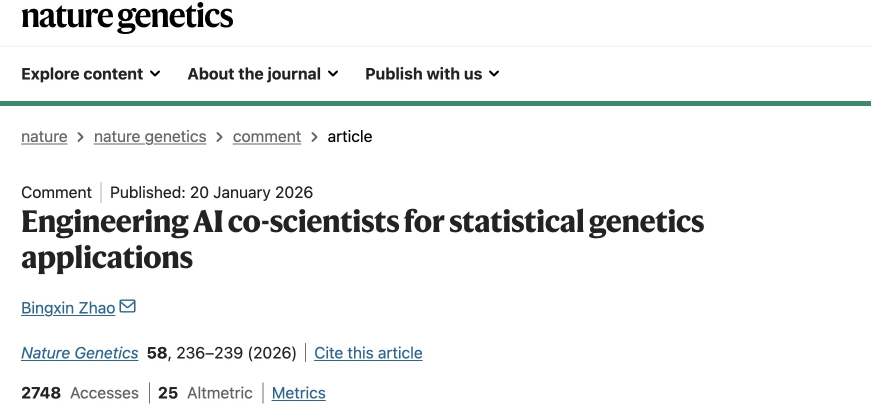The image size is (871, 420).
Task: Click the article breadcrumb entry
Action: pos(349,136)
